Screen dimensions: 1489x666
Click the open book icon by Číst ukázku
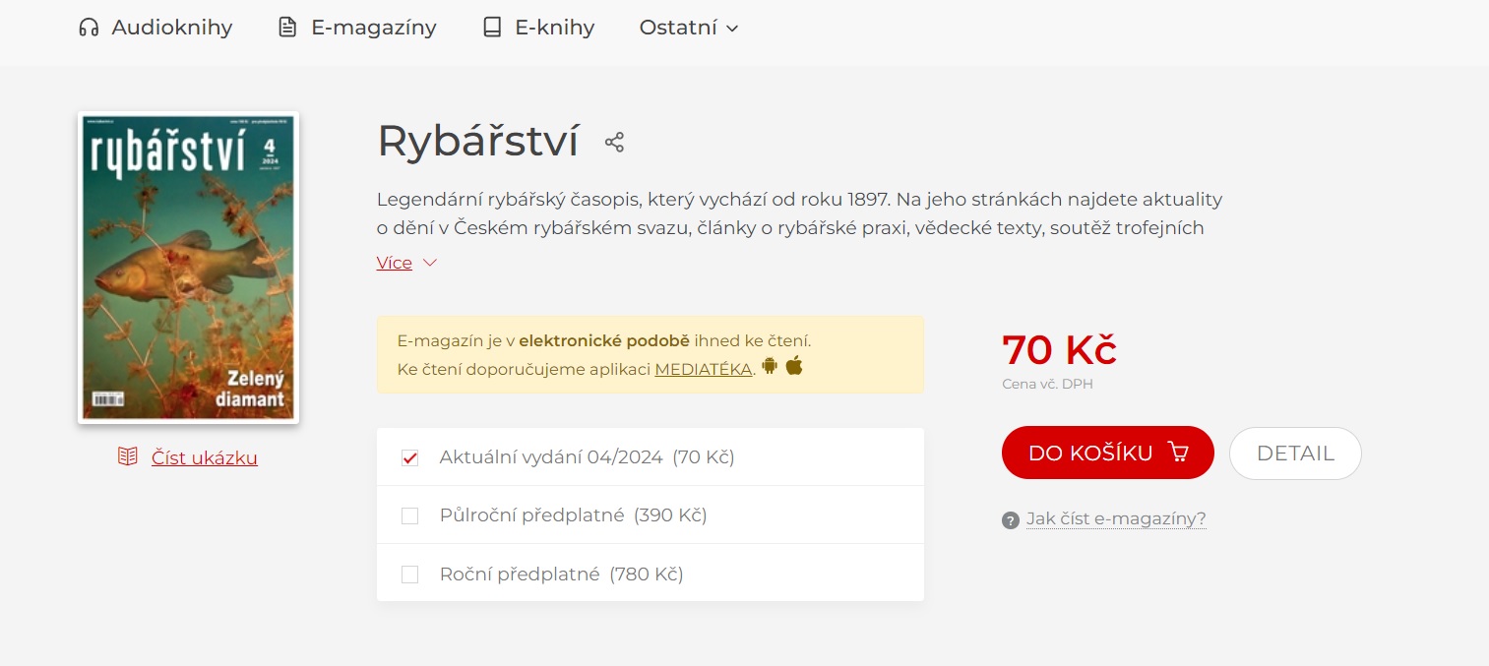pyautogui.click(x=128, y=456)
